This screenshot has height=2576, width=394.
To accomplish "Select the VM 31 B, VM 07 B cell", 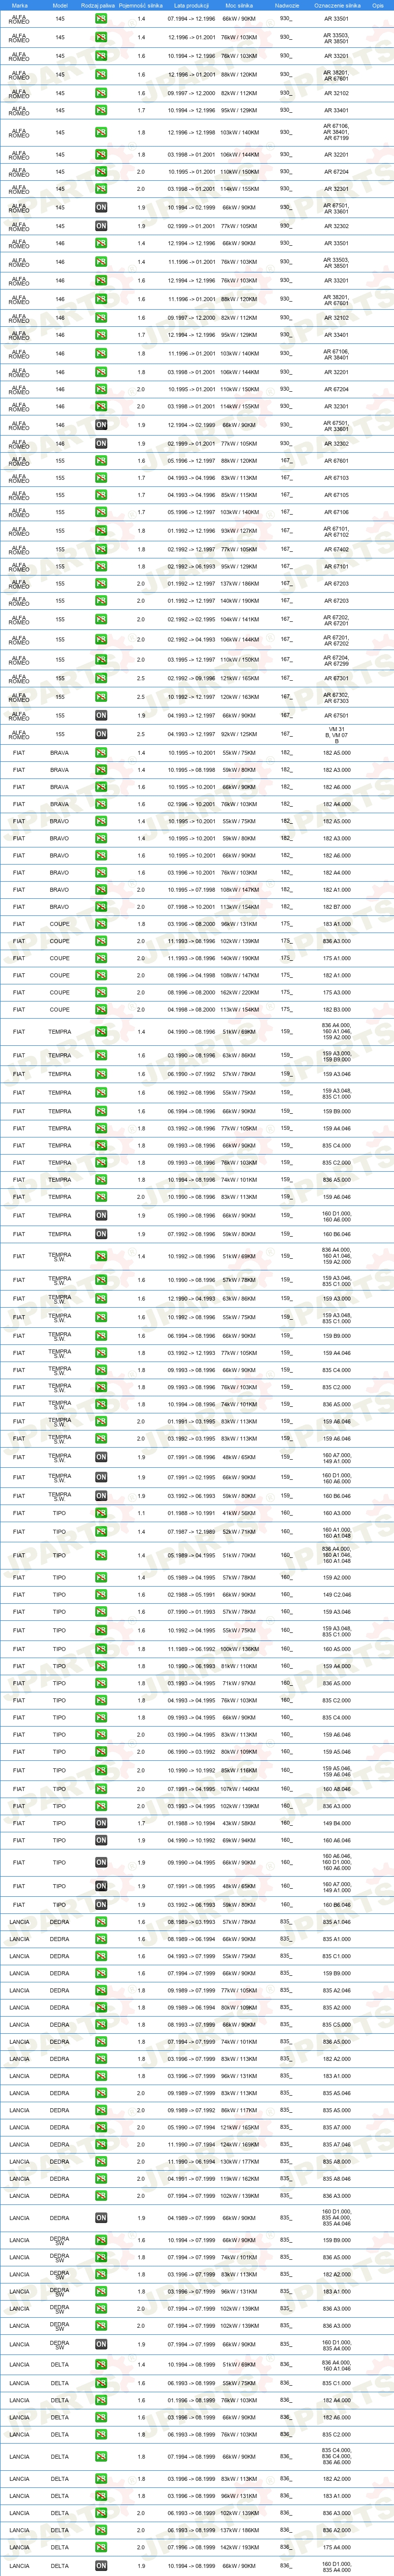I will (x=336, y=734).
